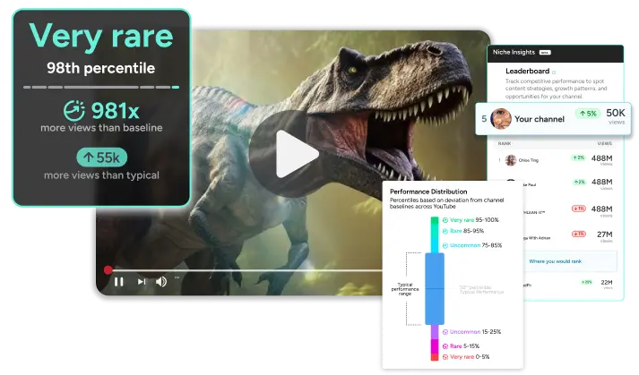Mute the video volume speaker icon
The height and width of the screenshot is (375, 639).
pos(161,281)
